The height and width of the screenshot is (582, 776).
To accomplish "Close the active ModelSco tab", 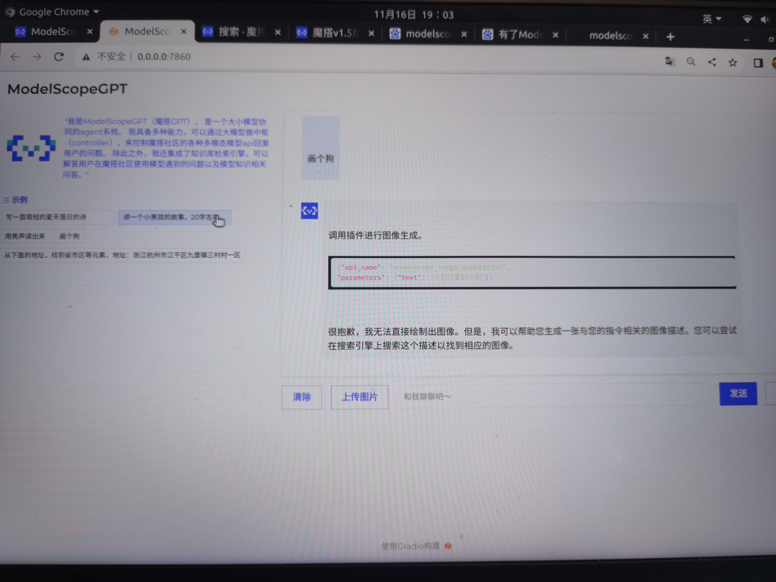I will pyautogui.click(x=184, y=32).
